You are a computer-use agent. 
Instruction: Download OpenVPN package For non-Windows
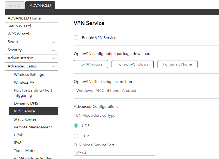coord(132,64)
